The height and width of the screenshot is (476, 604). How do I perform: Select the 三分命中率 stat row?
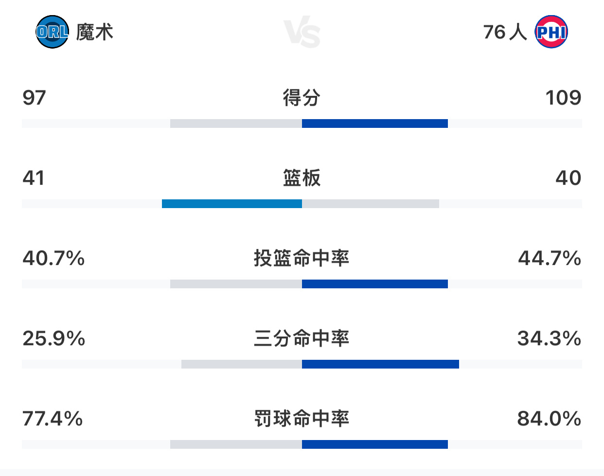[302, 339]
